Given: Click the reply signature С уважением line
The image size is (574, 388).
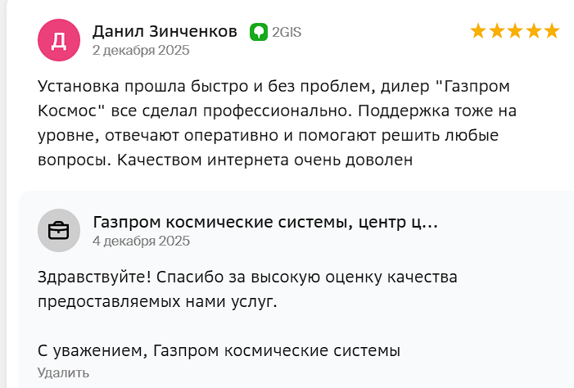Looking at the screenshot, I should (219, 350).
